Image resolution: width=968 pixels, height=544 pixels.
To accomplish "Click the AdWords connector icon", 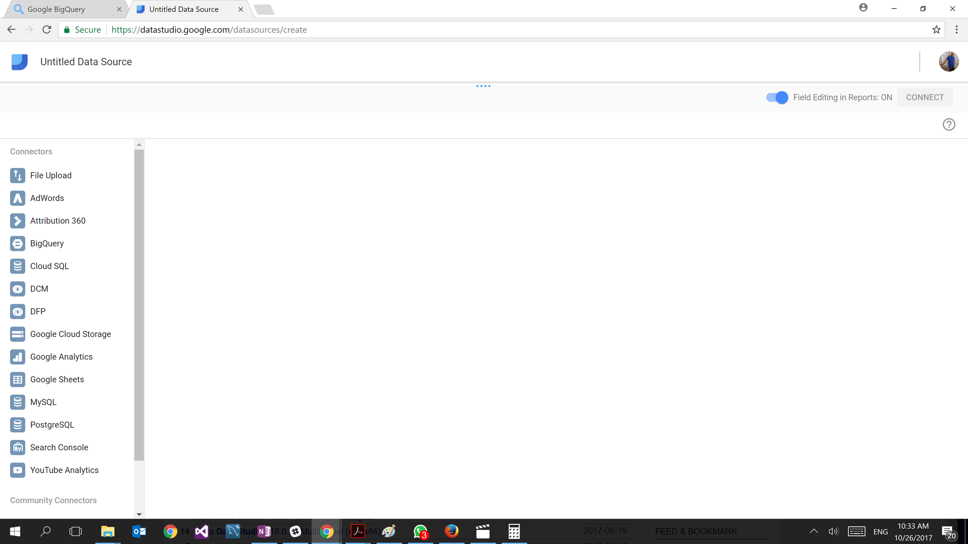I will tap(17, 198).
